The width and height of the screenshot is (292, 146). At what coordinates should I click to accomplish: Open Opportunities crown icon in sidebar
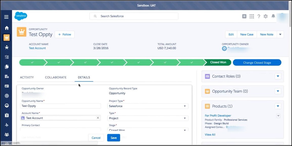click(x=7, y=38)
